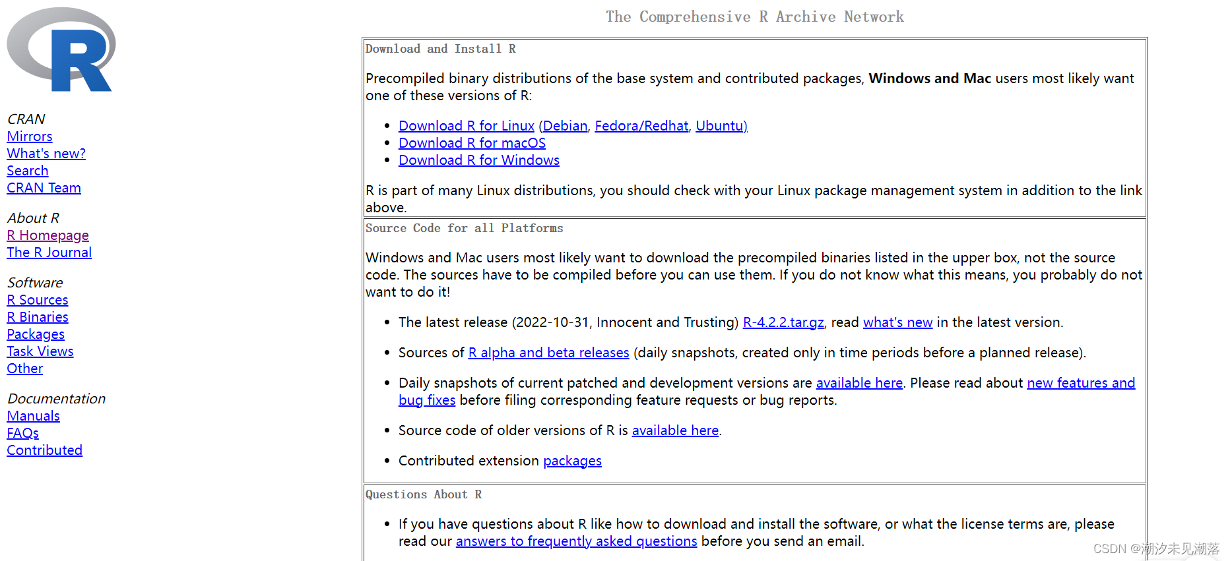Open the Search link in sidebar
1230x561 pixels.
28,171
